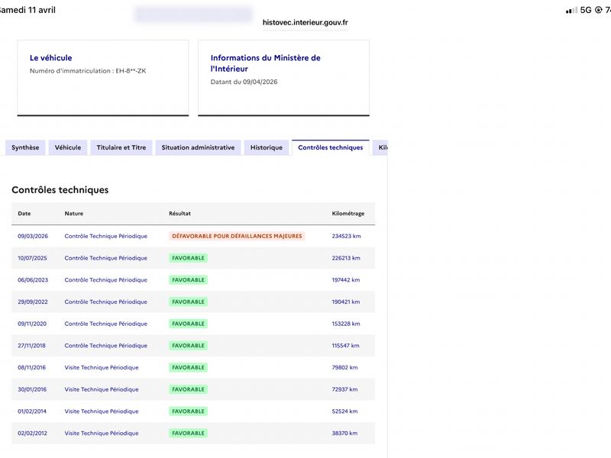Select the date 08/11/2016
611x458 pixels.
[x=31, y=367]
